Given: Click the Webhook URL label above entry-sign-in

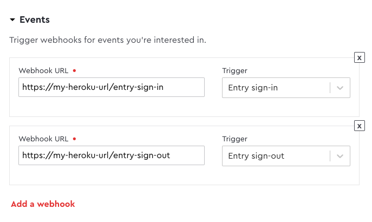Looking at the screenshot, I should pyautogui.click(x=44, y=71).
